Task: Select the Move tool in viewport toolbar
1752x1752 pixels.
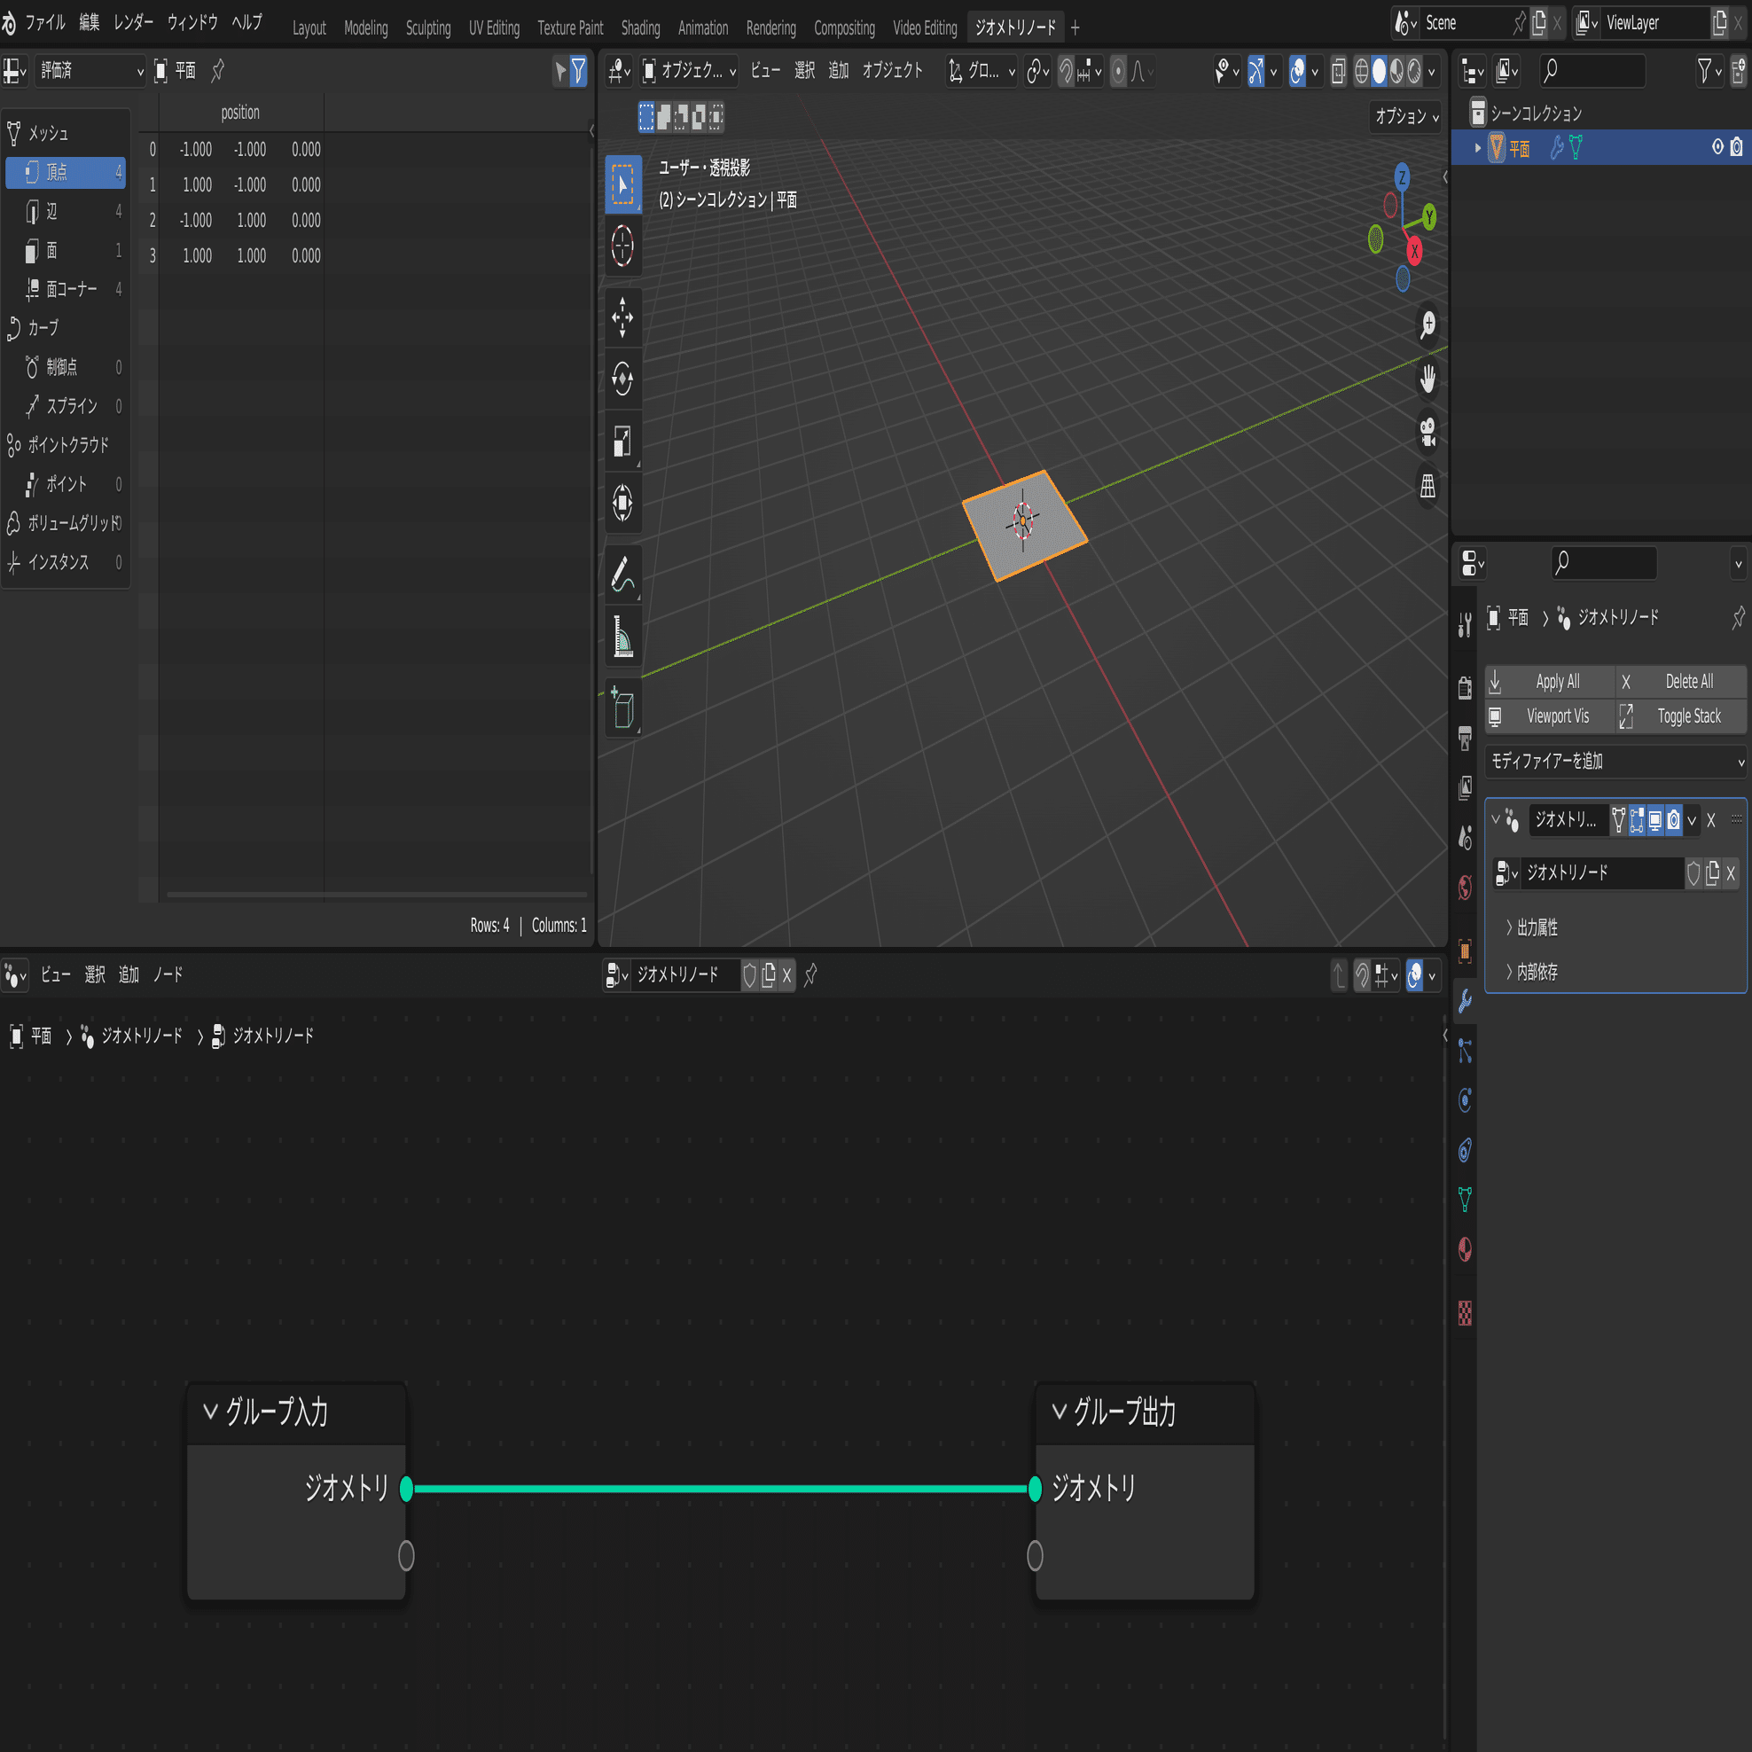Action: click(622, 317)
